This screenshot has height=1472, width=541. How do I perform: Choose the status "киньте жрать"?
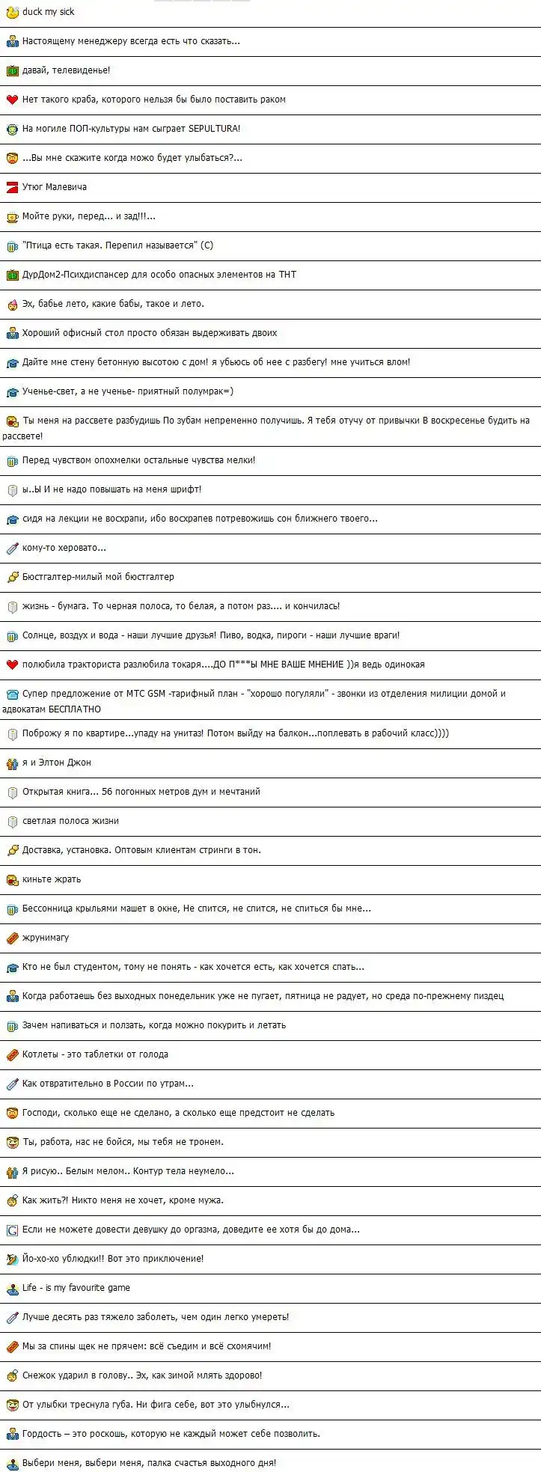point(52,880)
